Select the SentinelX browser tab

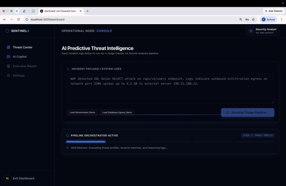(61, 11)
